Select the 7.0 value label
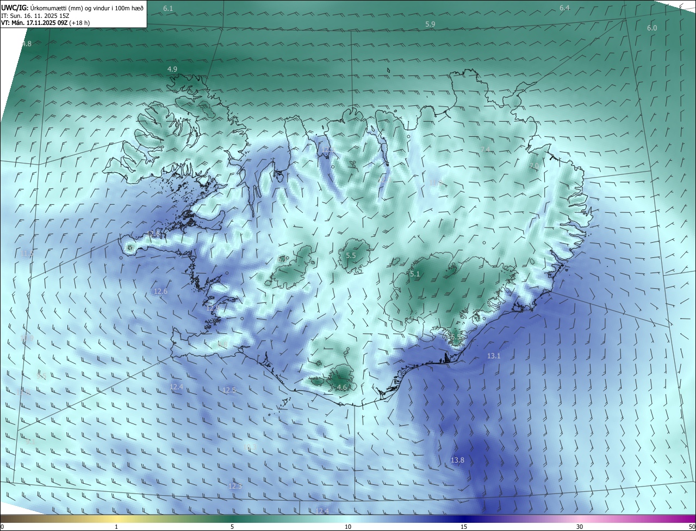This screenshot has width=696, height=531. point(534,166)
